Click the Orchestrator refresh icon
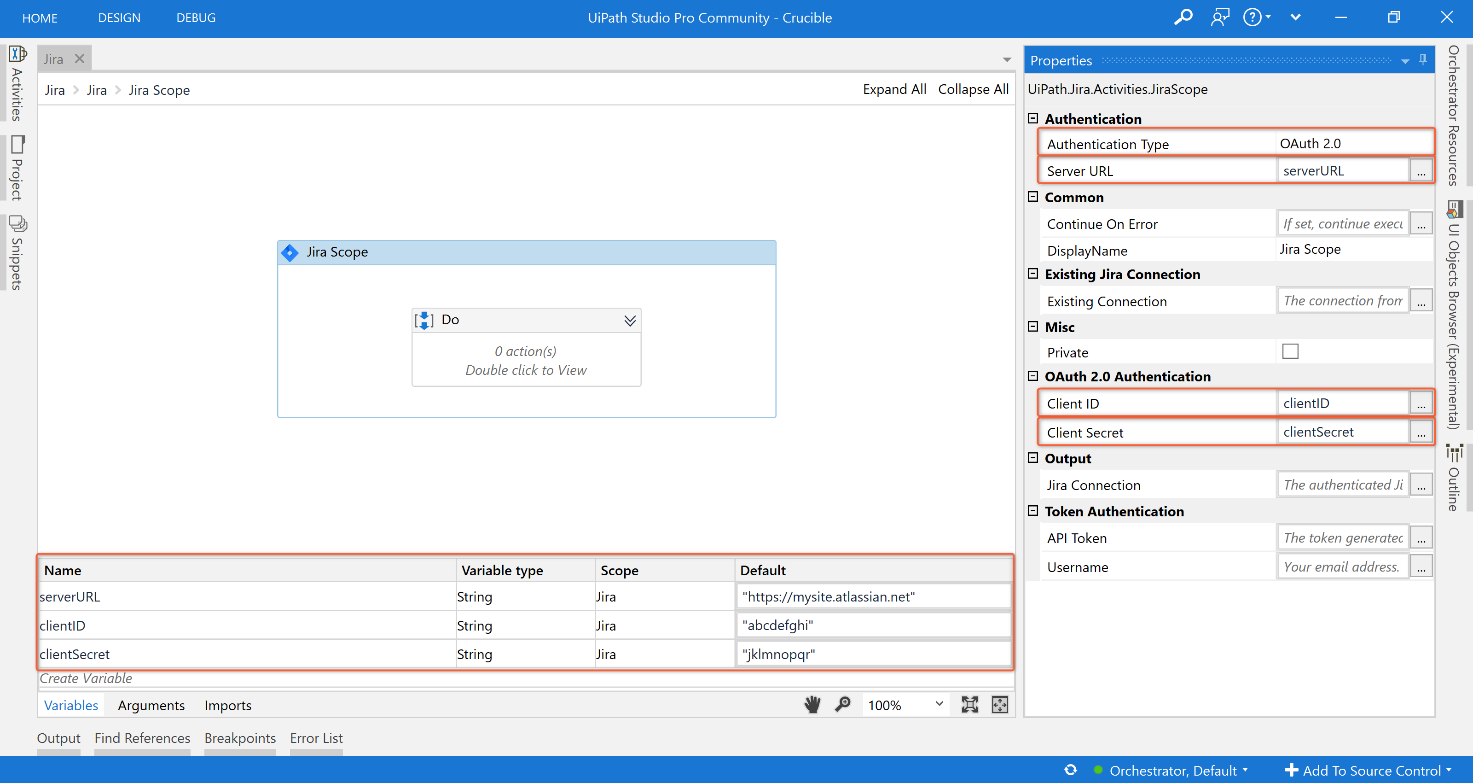Image resolution: width=1473 pixels, height=783 pixels. pos(1070,770)
